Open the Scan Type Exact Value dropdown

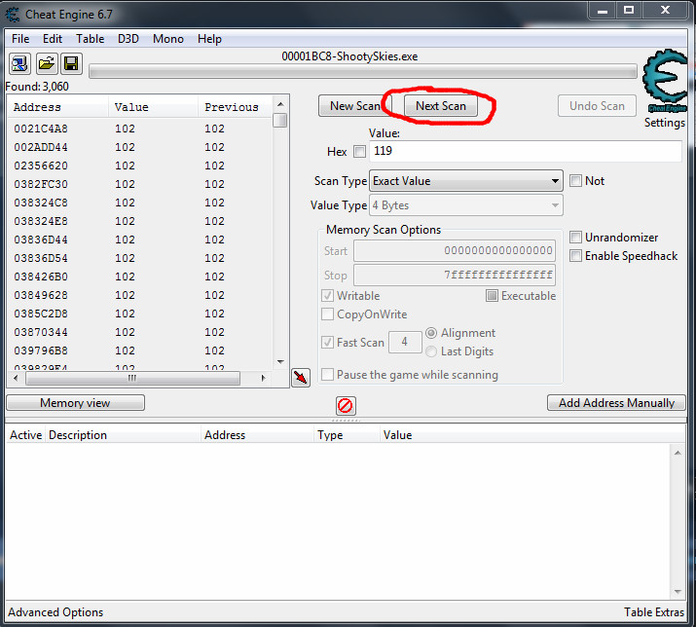(x=466, y=181)
